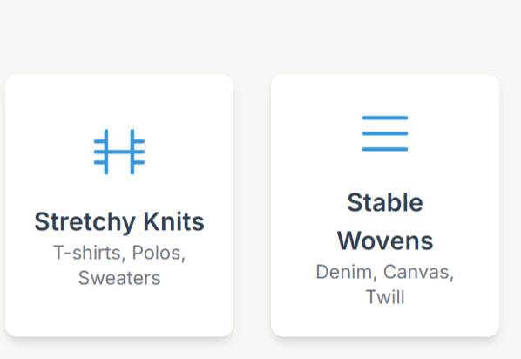Viewport: 521px width, 359px height.
Task: Click the word Wovens in heading
Action: click(x=385, y=241)
